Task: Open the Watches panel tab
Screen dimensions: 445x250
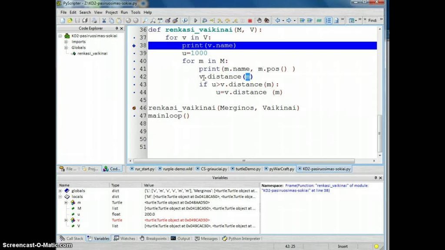Action: [125, 239]
